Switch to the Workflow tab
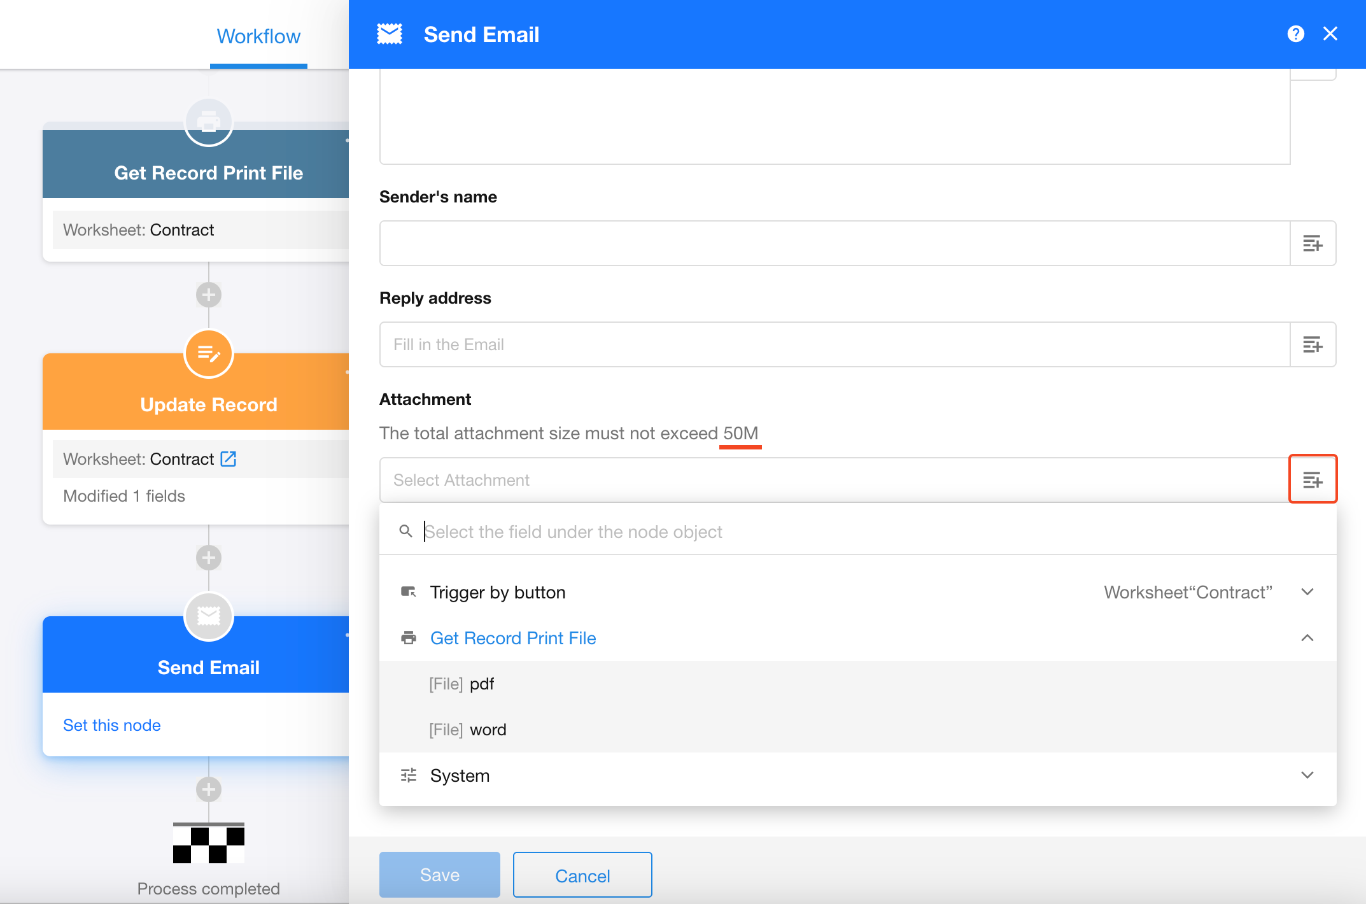The height and width of the screenshot is (904, 1366). coord(258,36)
